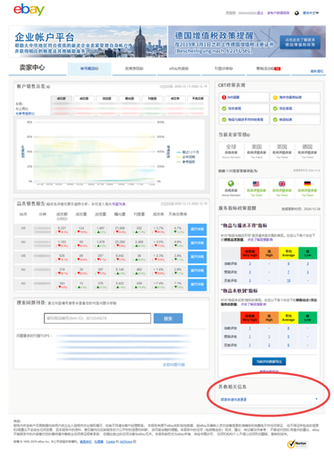The image size is (334, 459).
Task: Open the 简体中文 language dropdown
Action: click(311, 13)
